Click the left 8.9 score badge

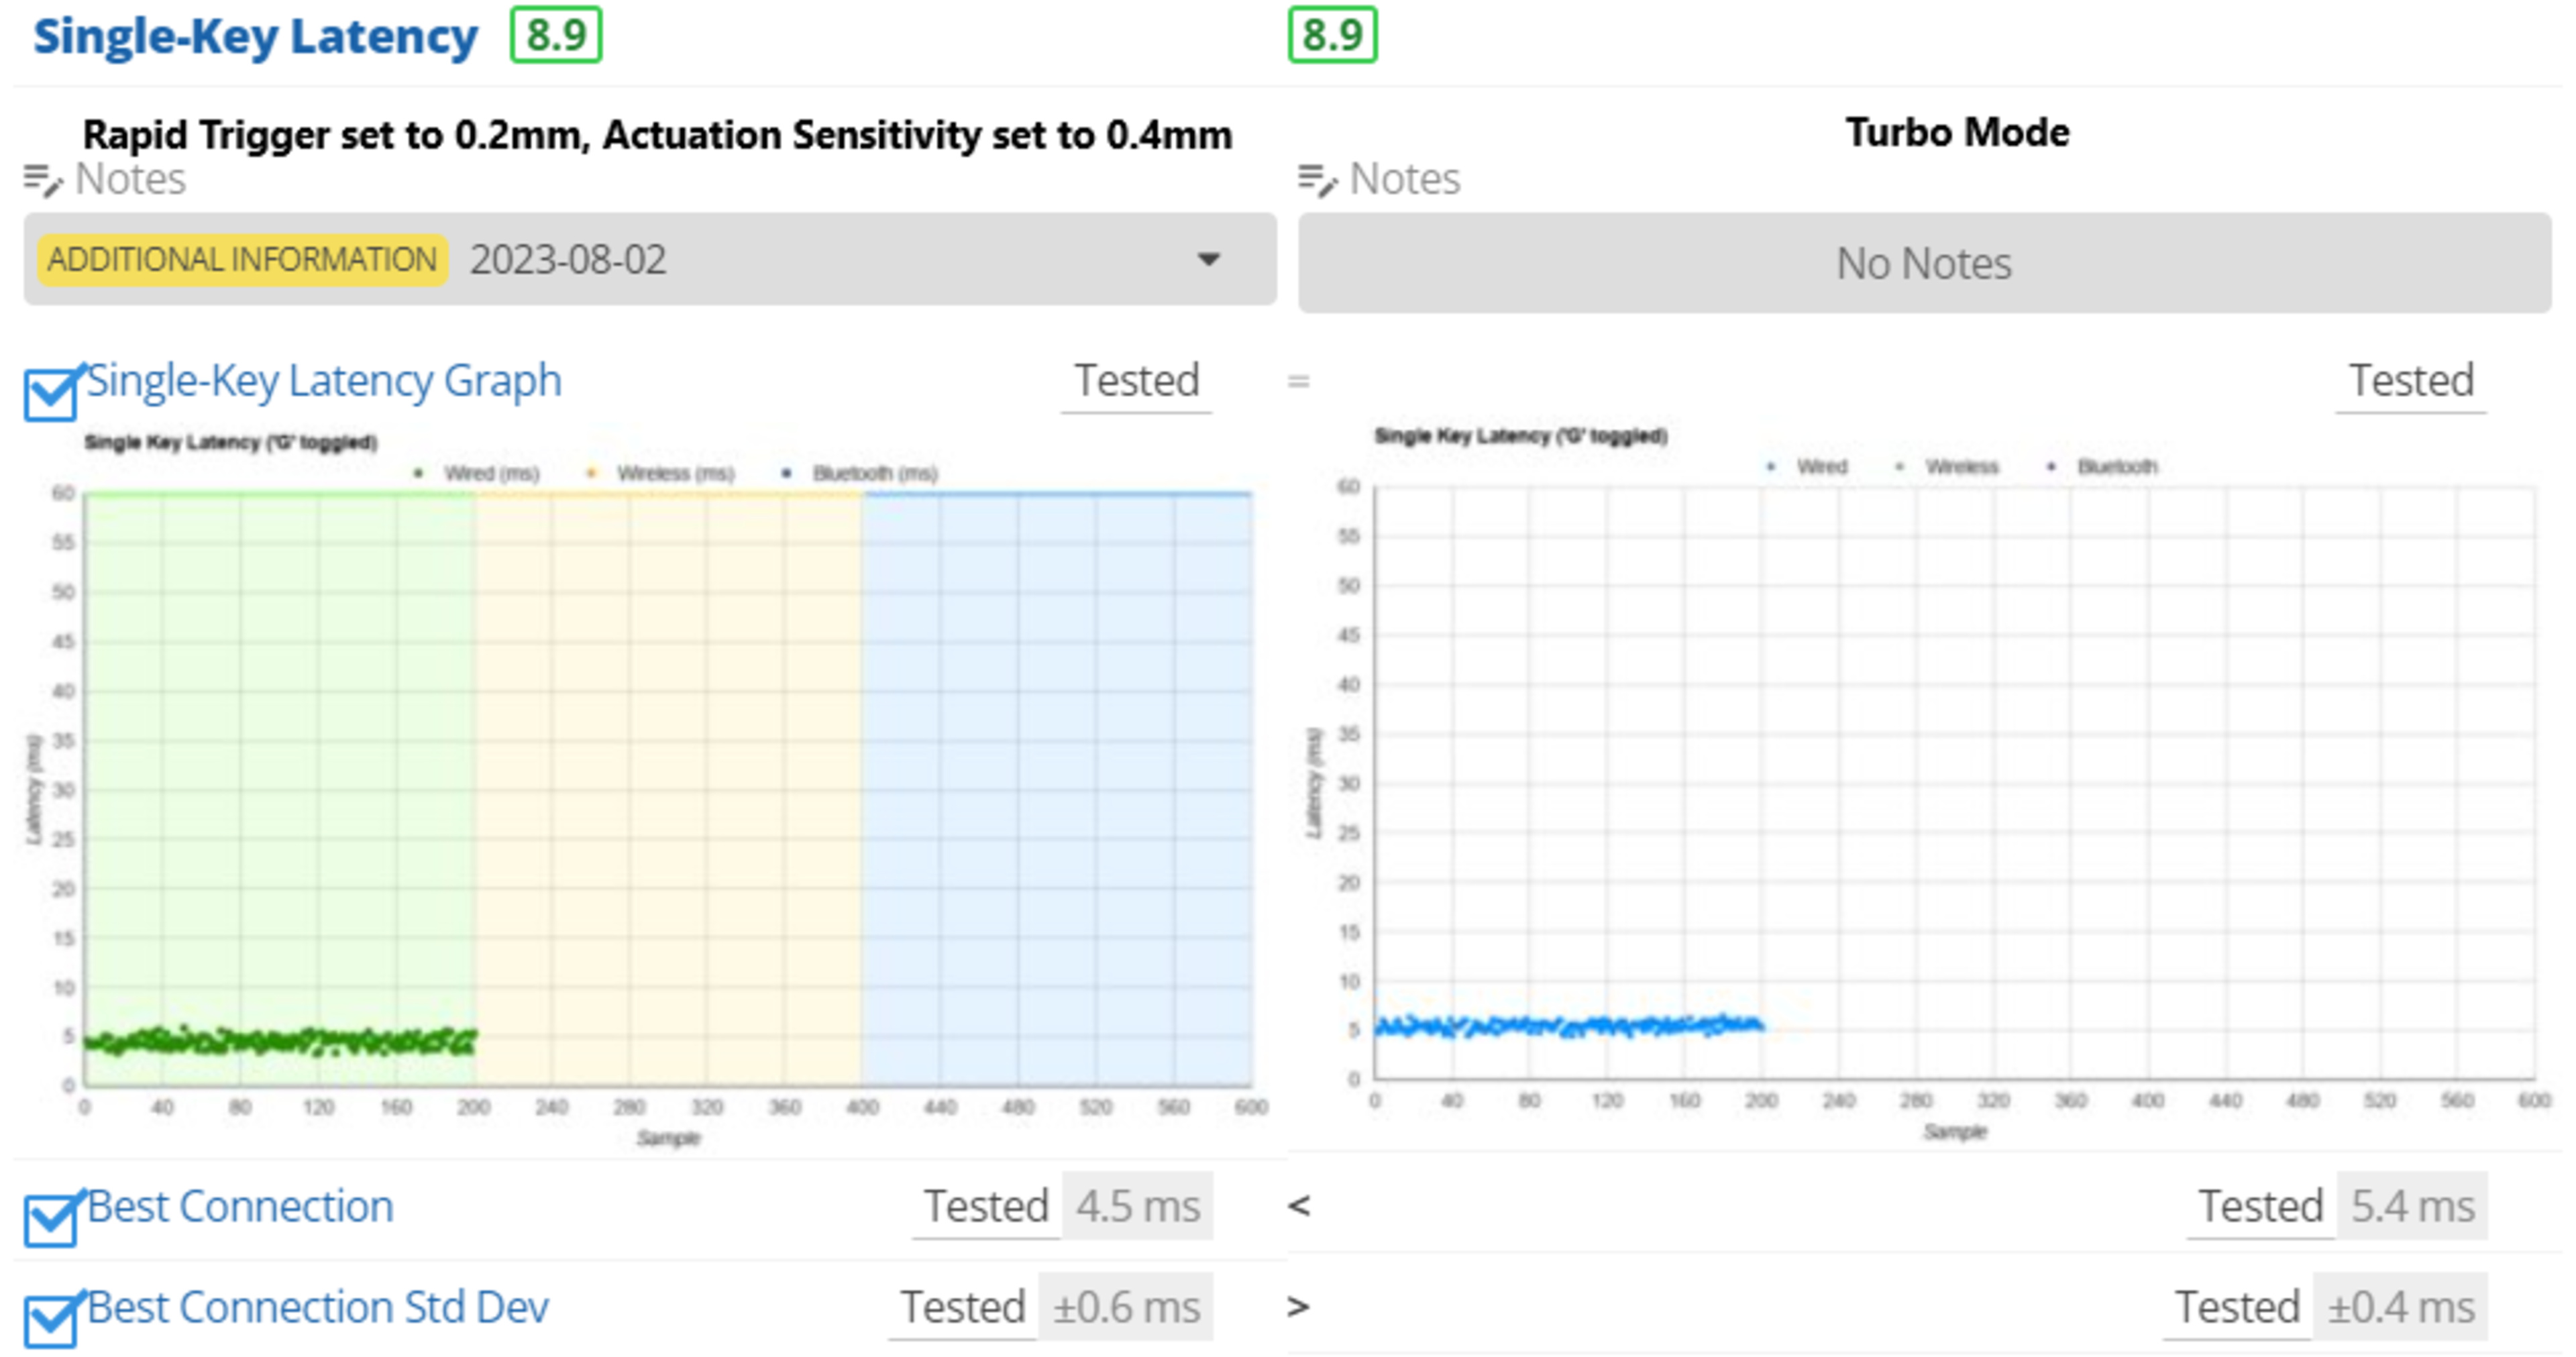pyautogui.click(x=556, y=36)
